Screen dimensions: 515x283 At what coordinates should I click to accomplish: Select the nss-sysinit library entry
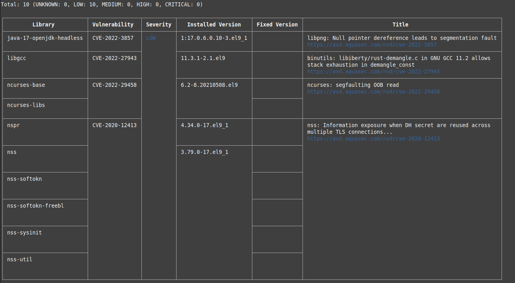click(24, 232)
